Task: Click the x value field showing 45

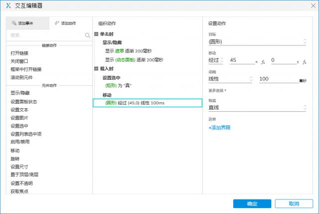Action: (241, 60)
